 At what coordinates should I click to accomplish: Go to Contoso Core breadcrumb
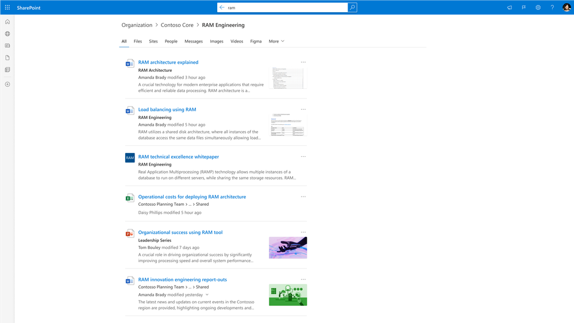tap(177, 25)
